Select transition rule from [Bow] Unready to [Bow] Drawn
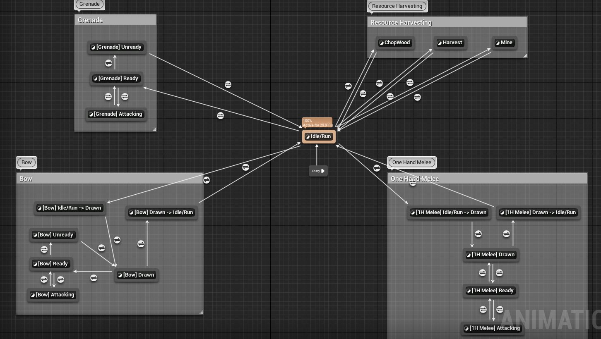This screenshot has width=601, height=339. (x=101, y=248)
